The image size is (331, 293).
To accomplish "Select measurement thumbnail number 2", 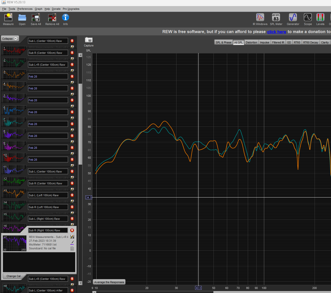I will (x=14, y=62).
